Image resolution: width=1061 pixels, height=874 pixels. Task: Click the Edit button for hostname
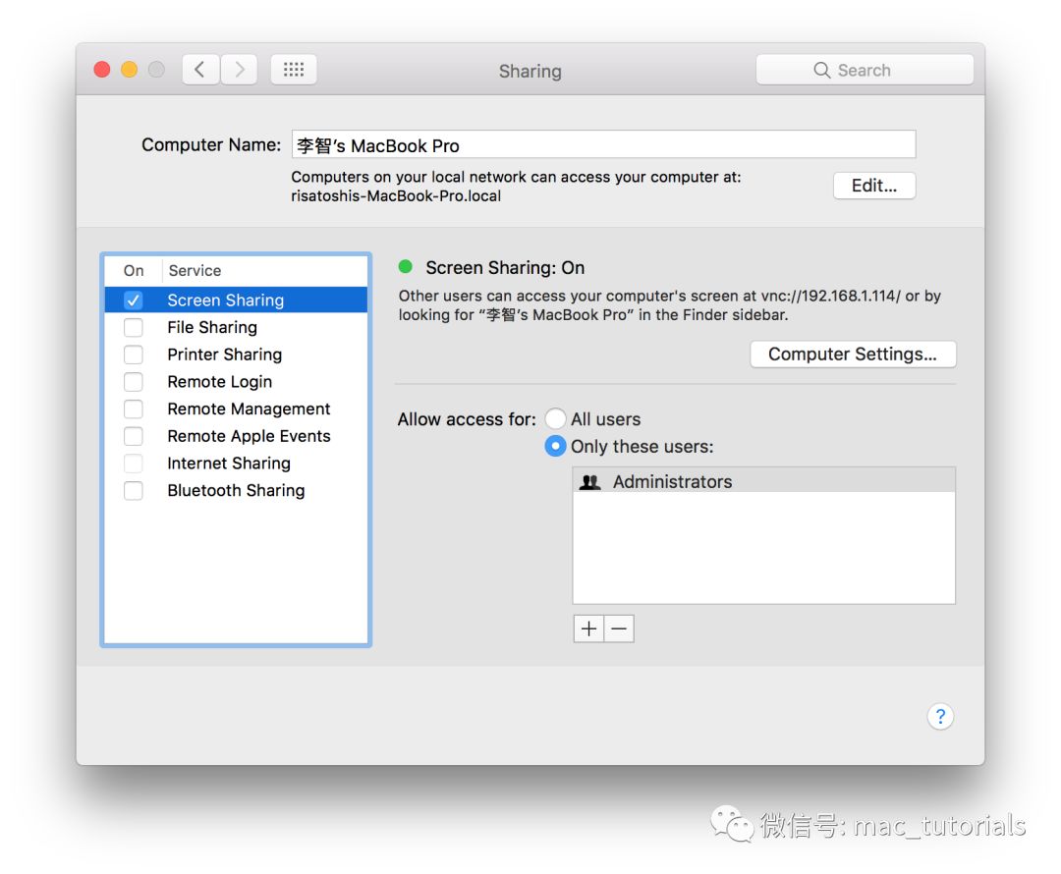(873, 186)
